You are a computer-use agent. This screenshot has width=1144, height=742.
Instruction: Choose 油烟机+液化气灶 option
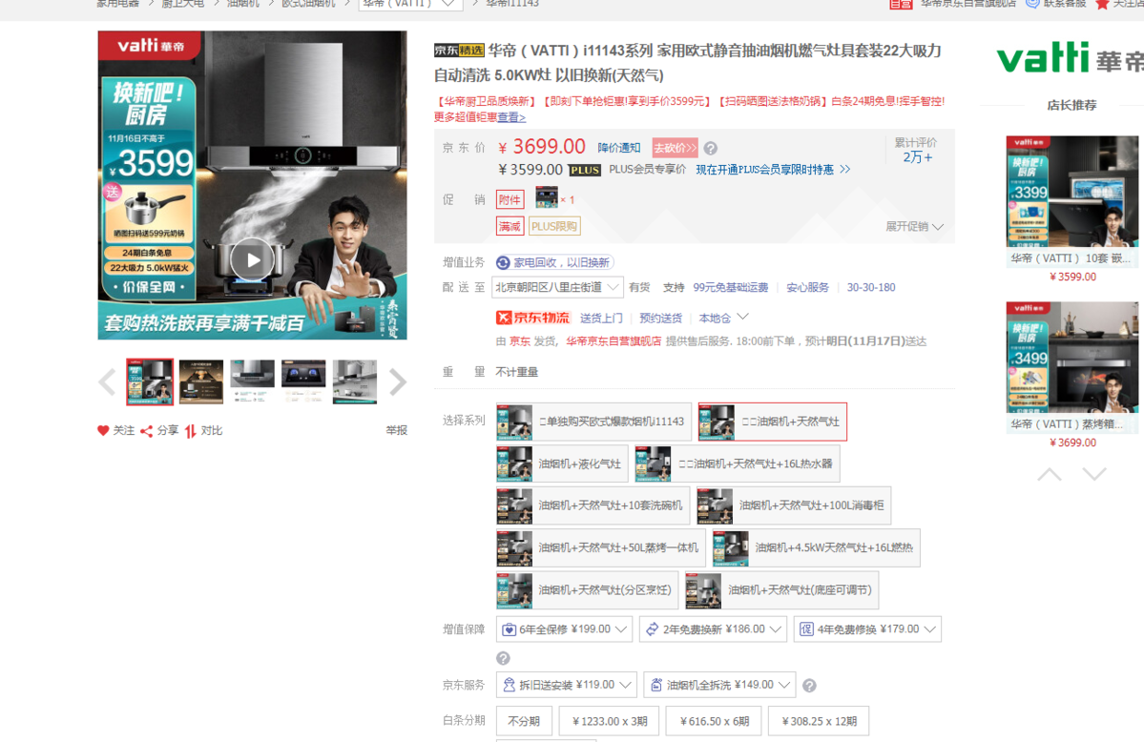pos(562,464)
